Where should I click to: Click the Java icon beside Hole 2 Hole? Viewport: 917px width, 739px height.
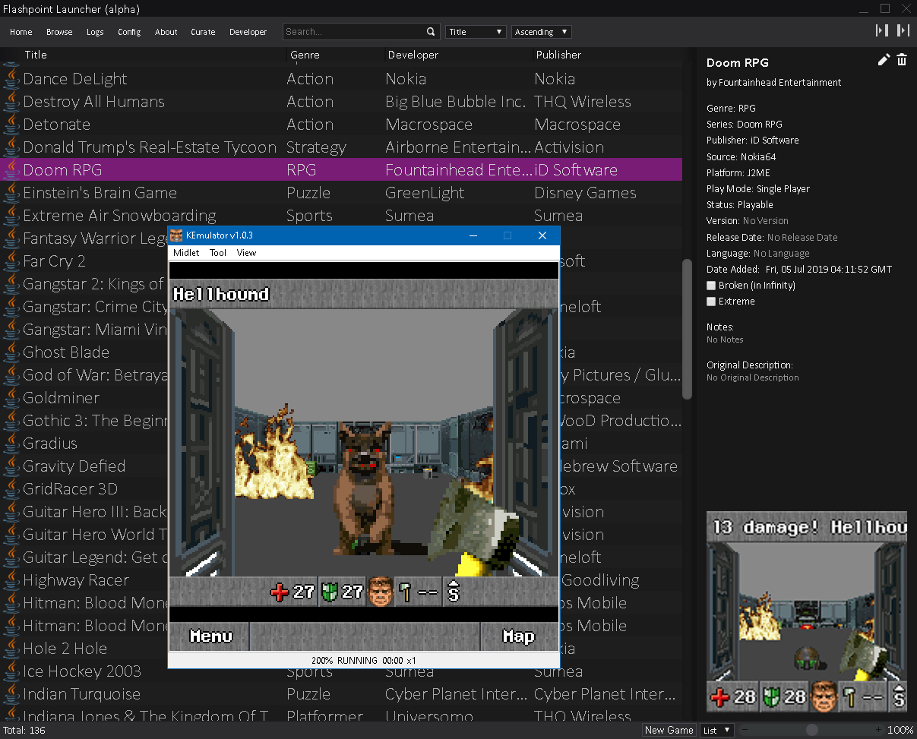click(x=11, y=649)
